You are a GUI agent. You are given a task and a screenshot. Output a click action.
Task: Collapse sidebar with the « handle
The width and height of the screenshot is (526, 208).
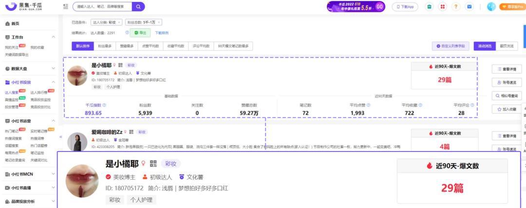coord(61,137)
